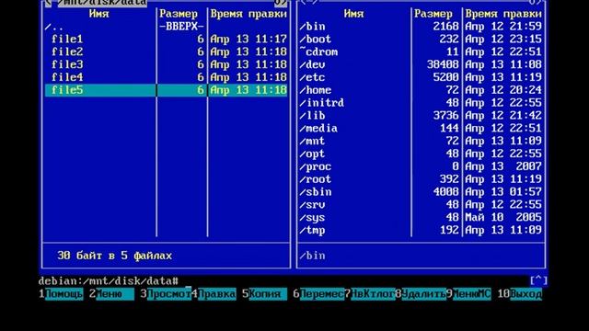Click the size 5200 in /etc row
The width and height of the screenshot is (589, 331).
pyautogui.click(x=445, y=77)
